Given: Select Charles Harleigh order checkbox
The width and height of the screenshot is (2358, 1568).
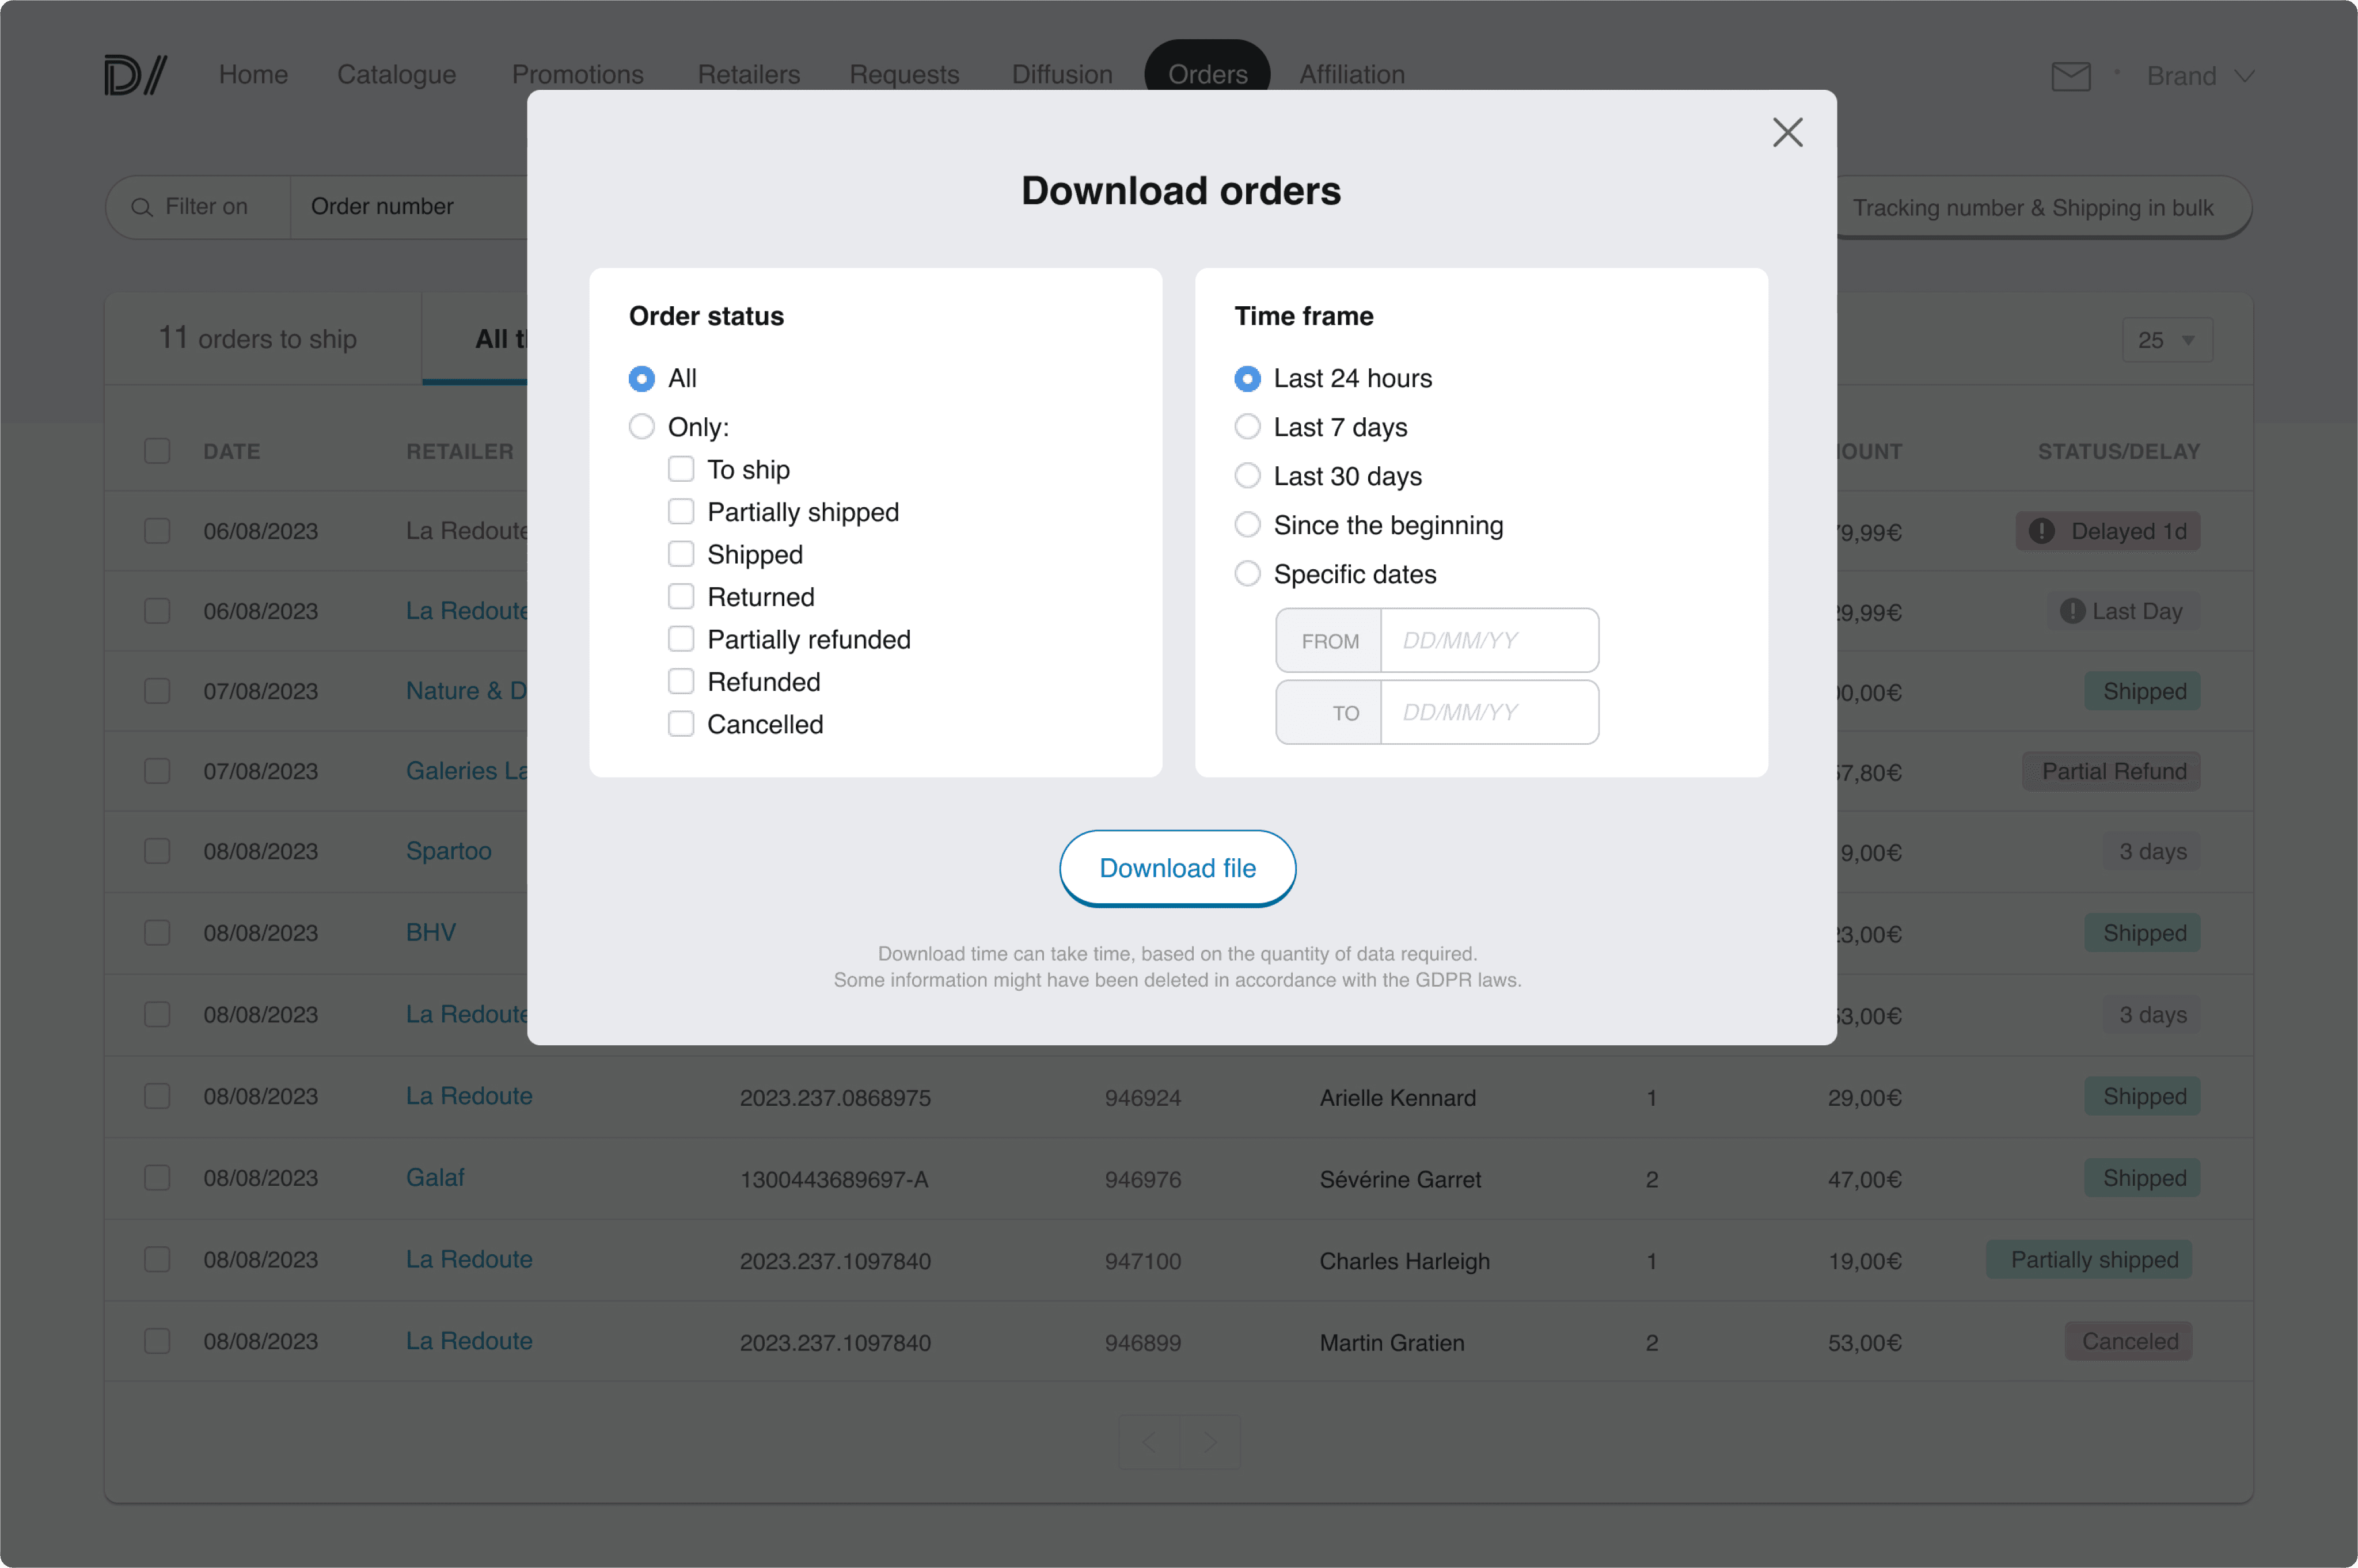Looking at the screenshot, I should pyautogui.click(x=157, y=1259).
